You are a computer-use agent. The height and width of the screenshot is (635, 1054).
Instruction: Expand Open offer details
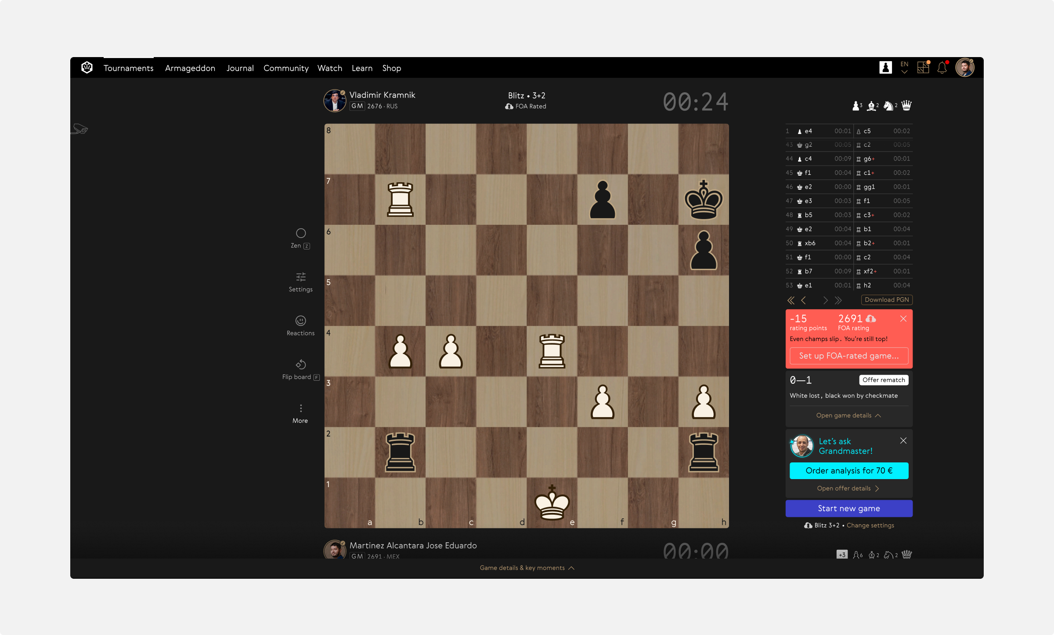click(848, 488)
